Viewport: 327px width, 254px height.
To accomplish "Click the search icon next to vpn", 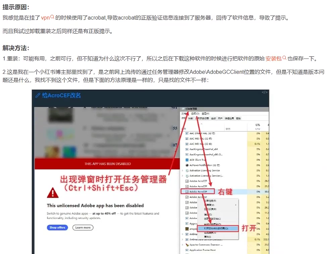I will 52,17.
